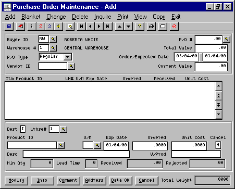Jump to first record toolbar icon
Screen dimensions: 235x189
[x=81, y=27]
